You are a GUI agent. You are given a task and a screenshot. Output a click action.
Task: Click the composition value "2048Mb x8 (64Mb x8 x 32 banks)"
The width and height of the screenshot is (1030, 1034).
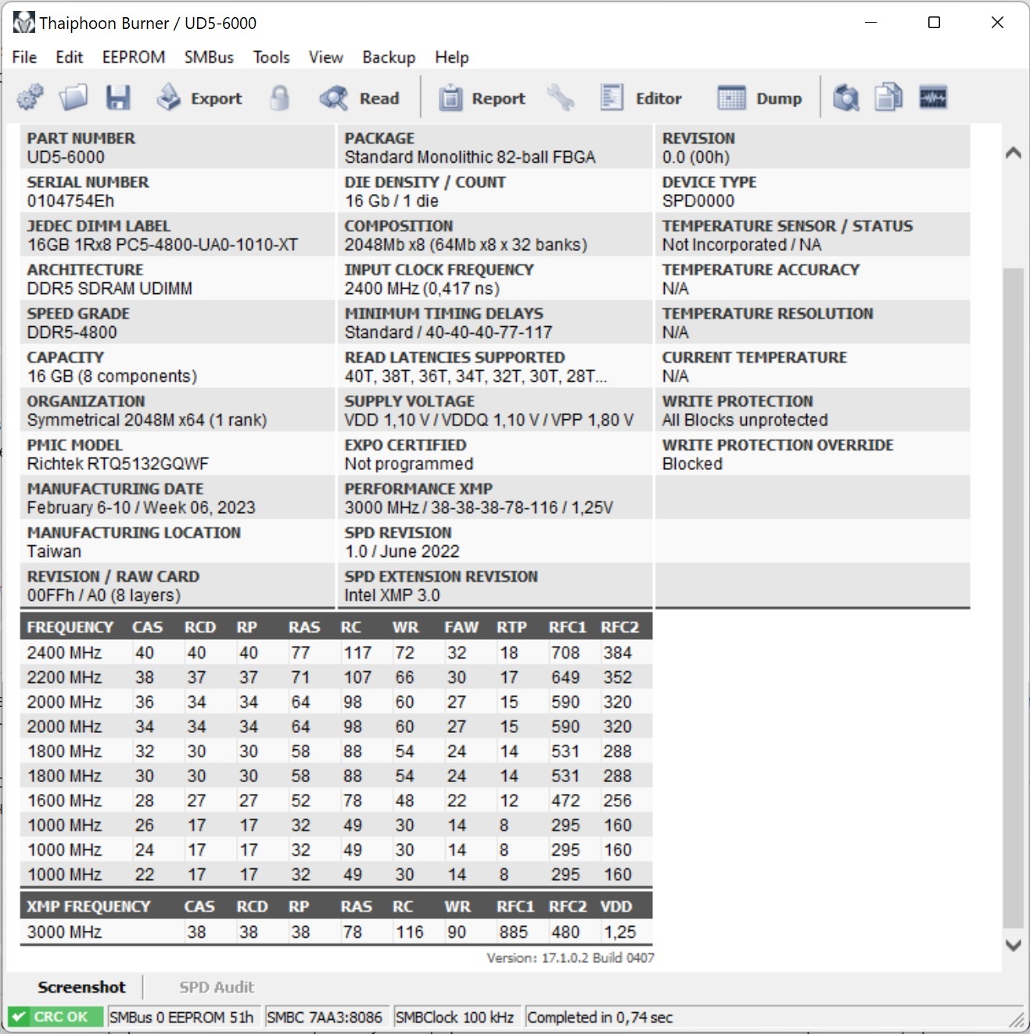tap(466, 245)
